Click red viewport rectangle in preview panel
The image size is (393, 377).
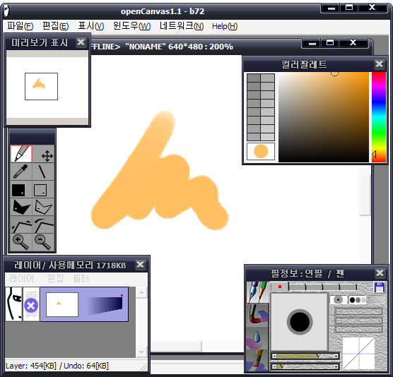point(42,86)
